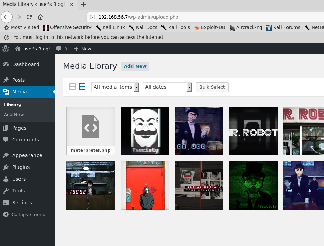Select masked man with money thumbnail
The height and width of the screenshot is (246, 324).
coord(199,131)
